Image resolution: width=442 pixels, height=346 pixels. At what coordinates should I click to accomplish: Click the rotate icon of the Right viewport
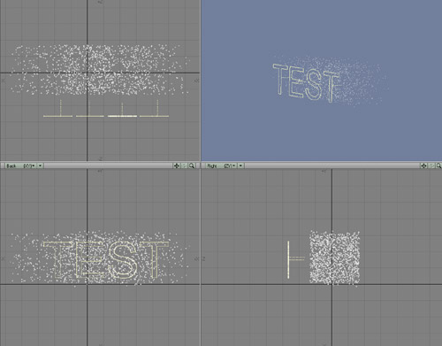(431, 165)
